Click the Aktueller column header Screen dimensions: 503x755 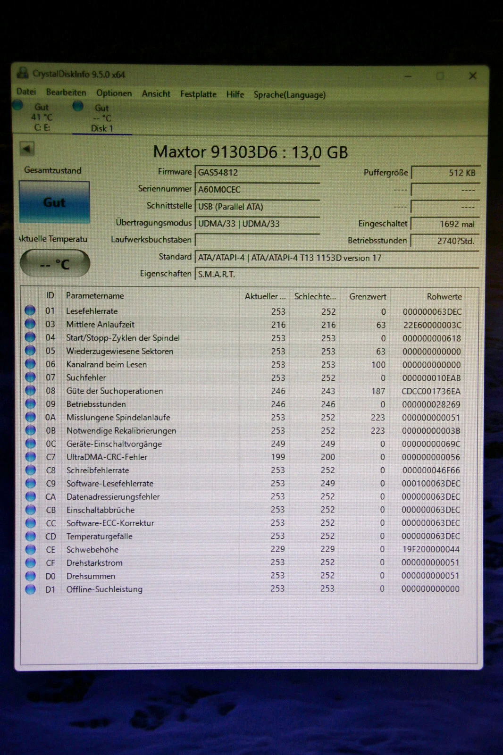click(265, 296)
